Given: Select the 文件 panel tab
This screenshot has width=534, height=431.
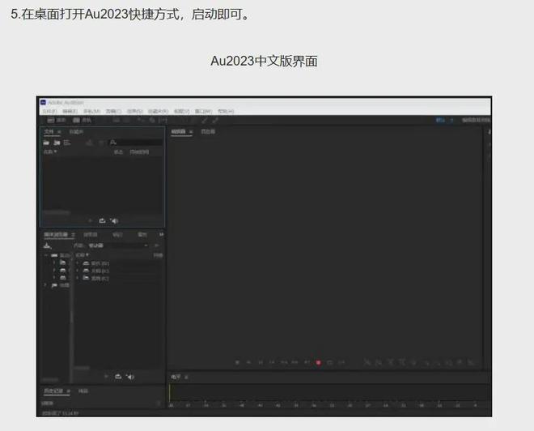Looking at the screenshot, I should [49, 131].
